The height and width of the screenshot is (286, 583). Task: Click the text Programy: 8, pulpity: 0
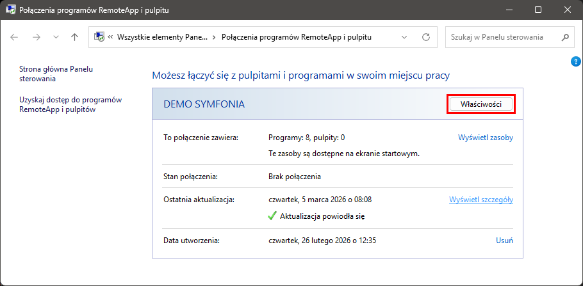click(x=306, y=138)
